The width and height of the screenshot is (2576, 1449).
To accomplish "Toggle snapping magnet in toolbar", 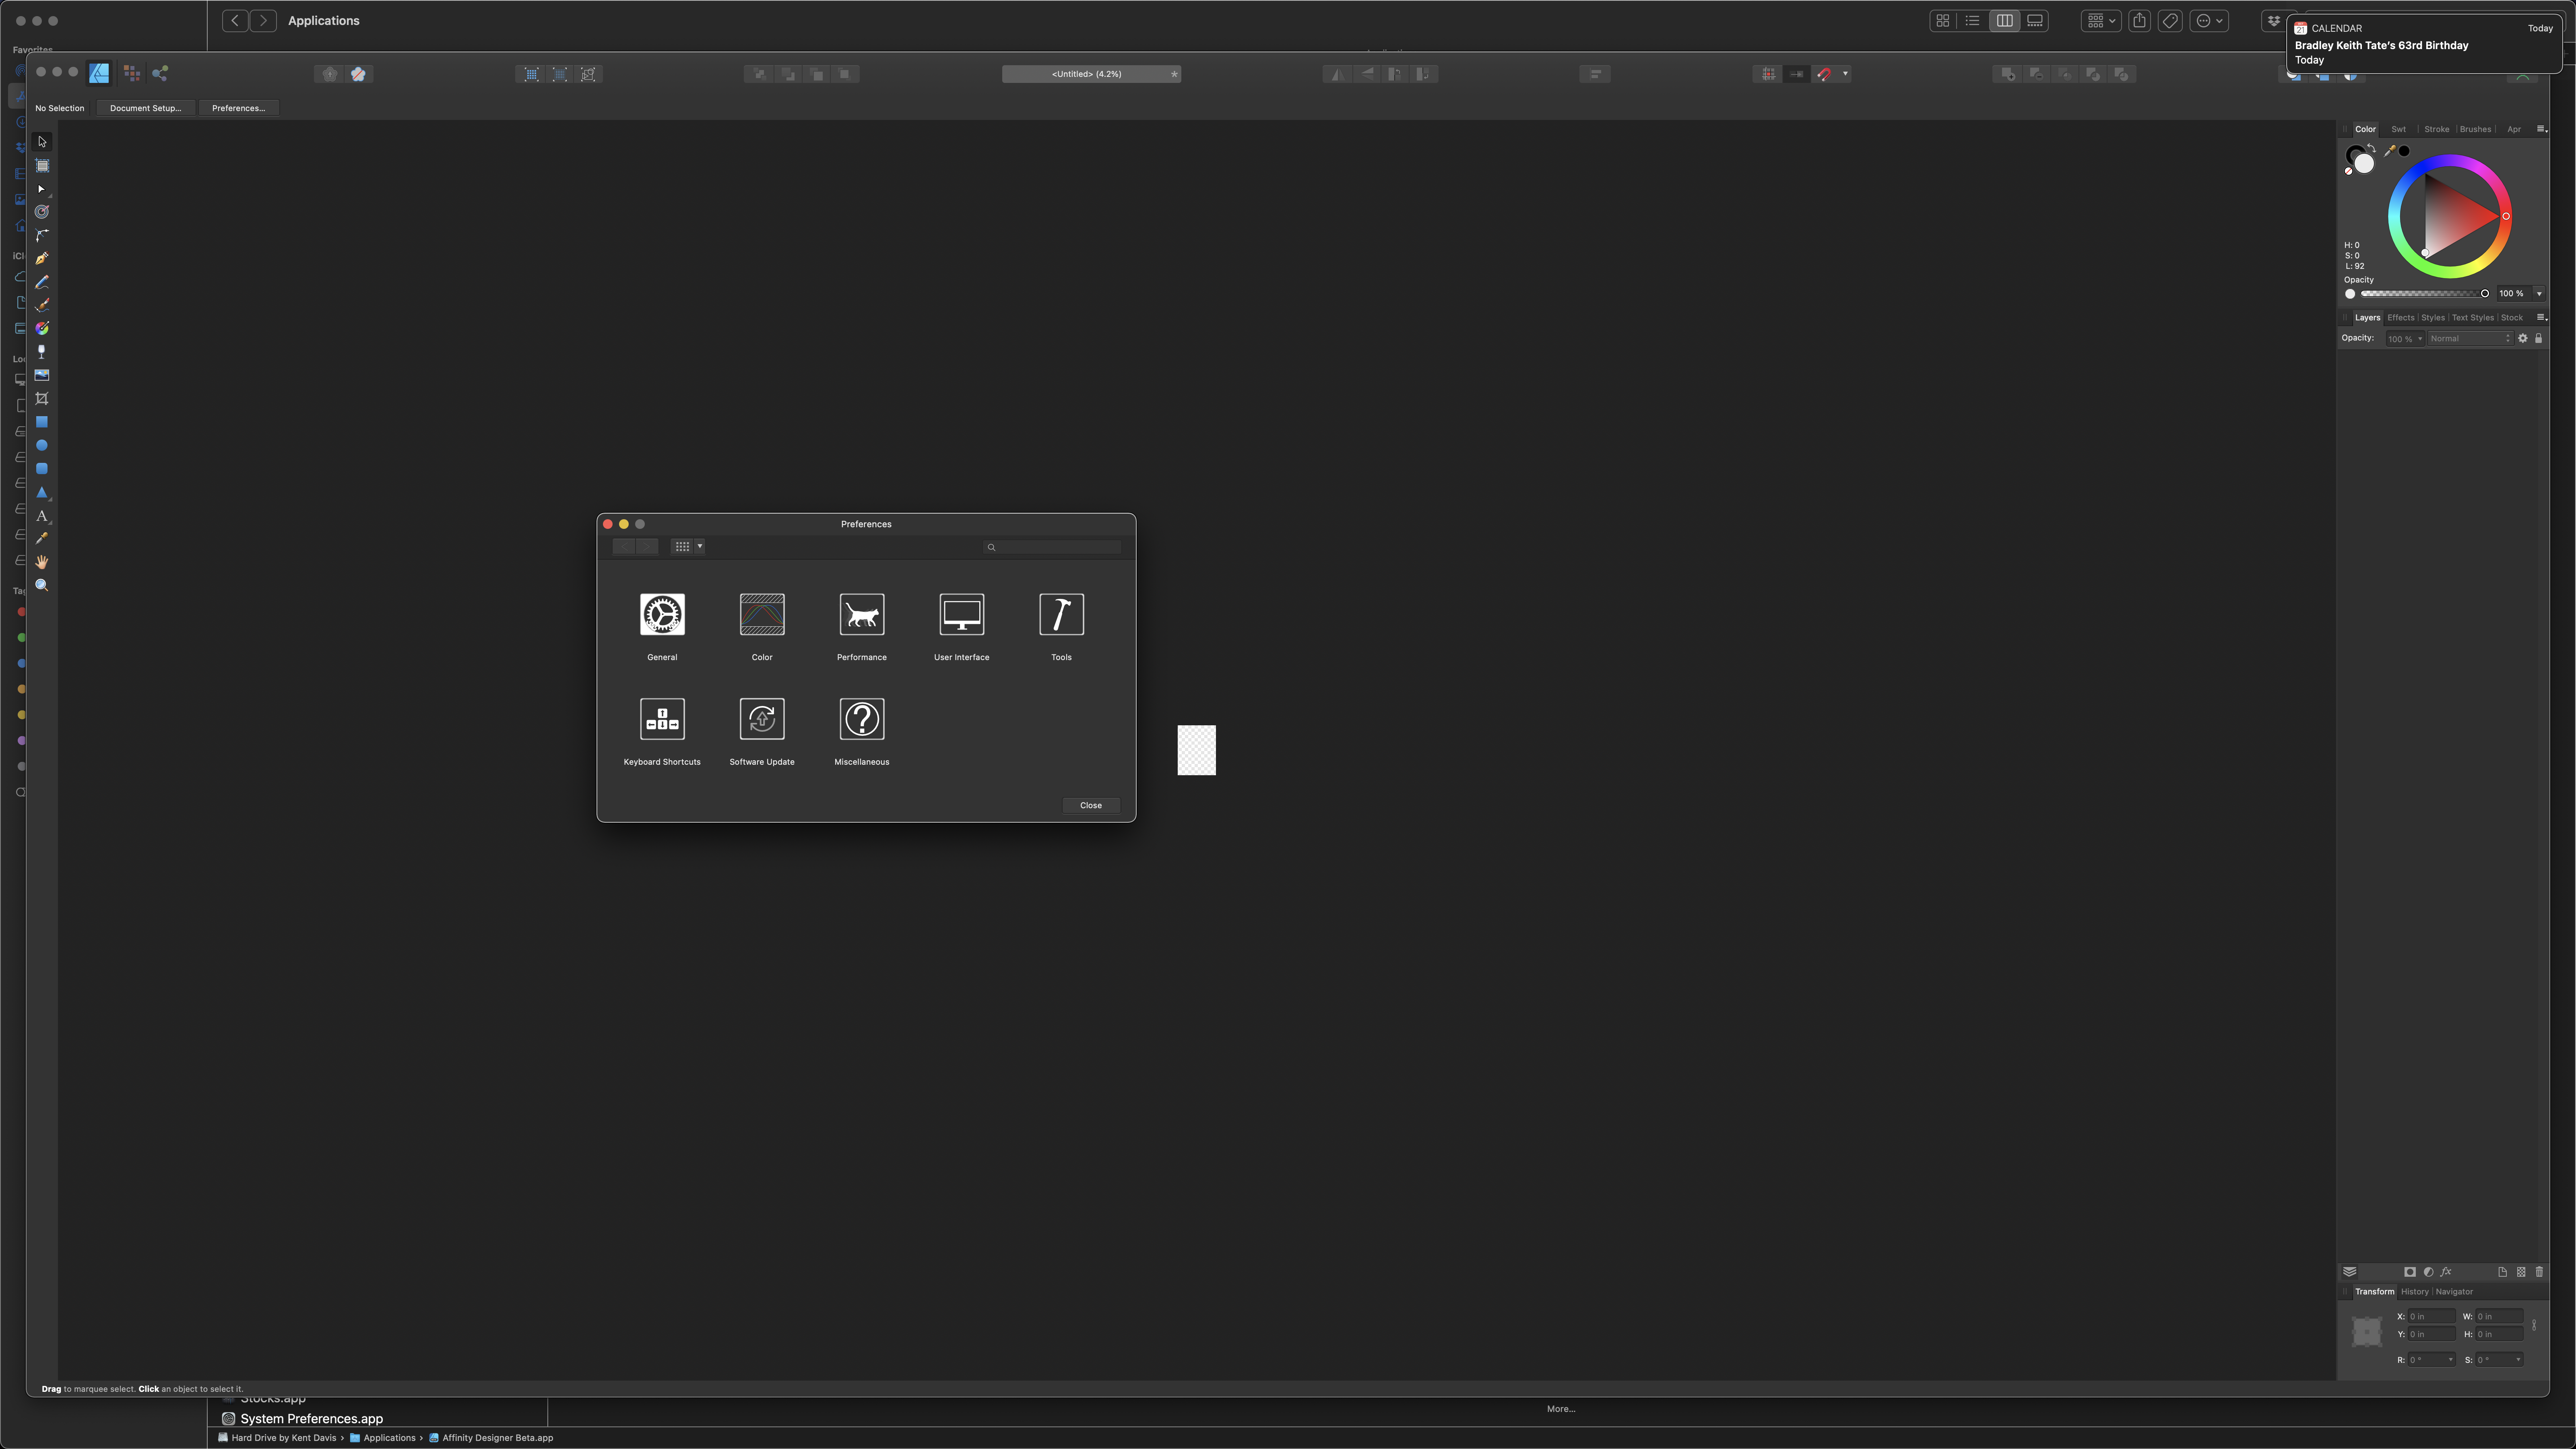I will [x=1825, y=74].
